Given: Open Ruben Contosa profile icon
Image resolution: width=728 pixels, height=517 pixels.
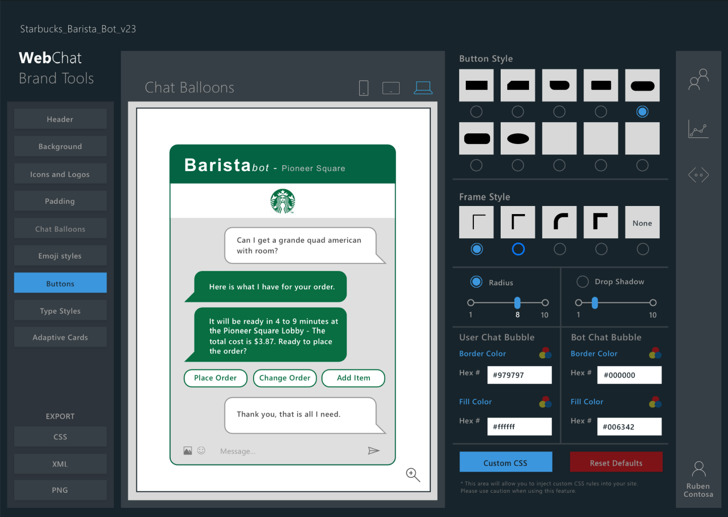Looking at the screenshot, I should coord(699,469).
